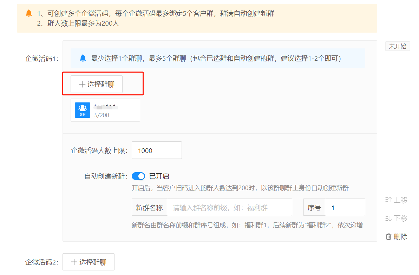
Task: Click the 新群名称 prefix input field
Action: [229, 208]
